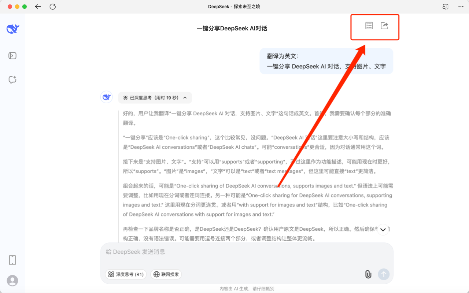Click the DeepSeek avatar beside the reply

(x=107, y=97)
